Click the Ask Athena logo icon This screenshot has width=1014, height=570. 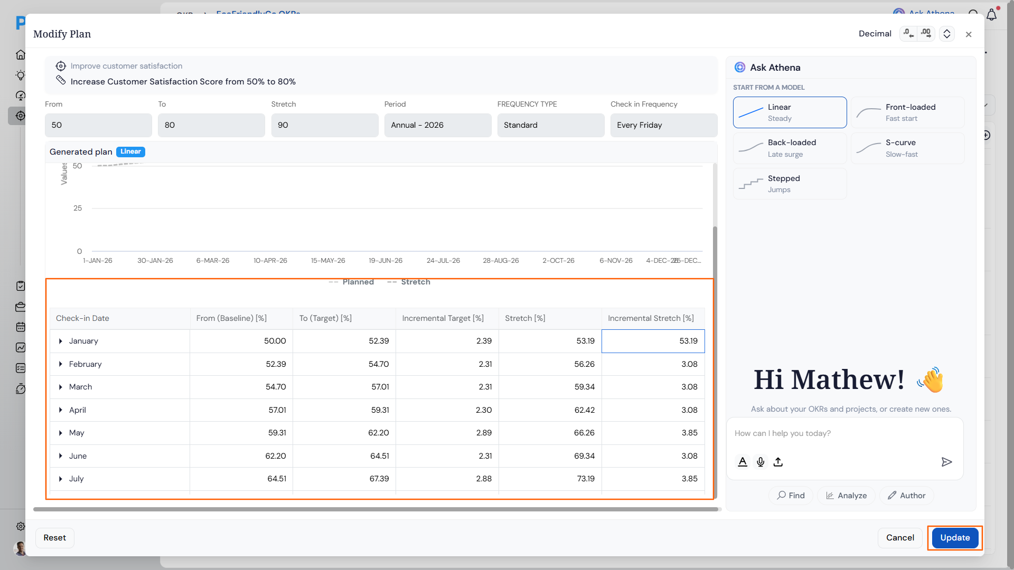740,68
